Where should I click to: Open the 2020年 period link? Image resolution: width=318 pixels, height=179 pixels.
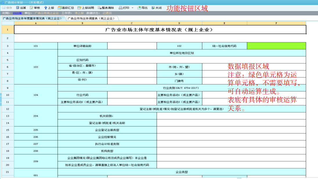17,13
